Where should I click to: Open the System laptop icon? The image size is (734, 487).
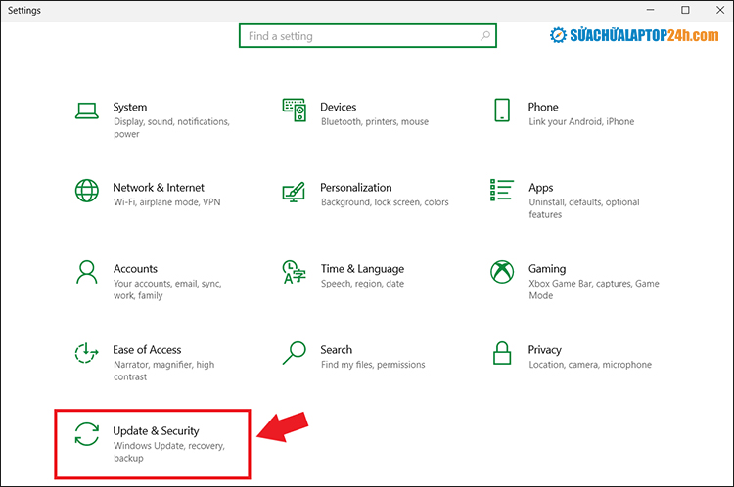coord(86,111)
